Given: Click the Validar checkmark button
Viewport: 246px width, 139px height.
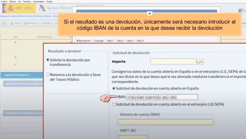Looking at the screenshot, I should coord(46,23).
